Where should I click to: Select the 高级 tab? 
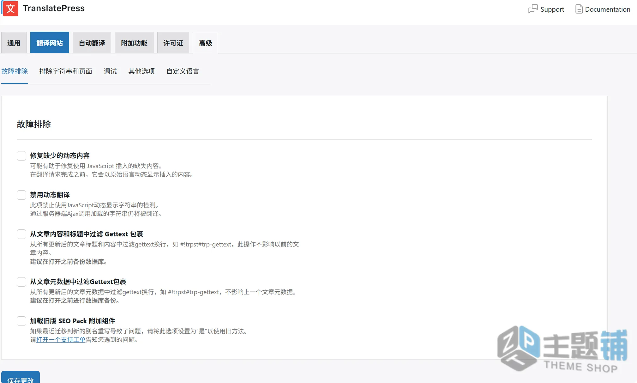(206, 43)
